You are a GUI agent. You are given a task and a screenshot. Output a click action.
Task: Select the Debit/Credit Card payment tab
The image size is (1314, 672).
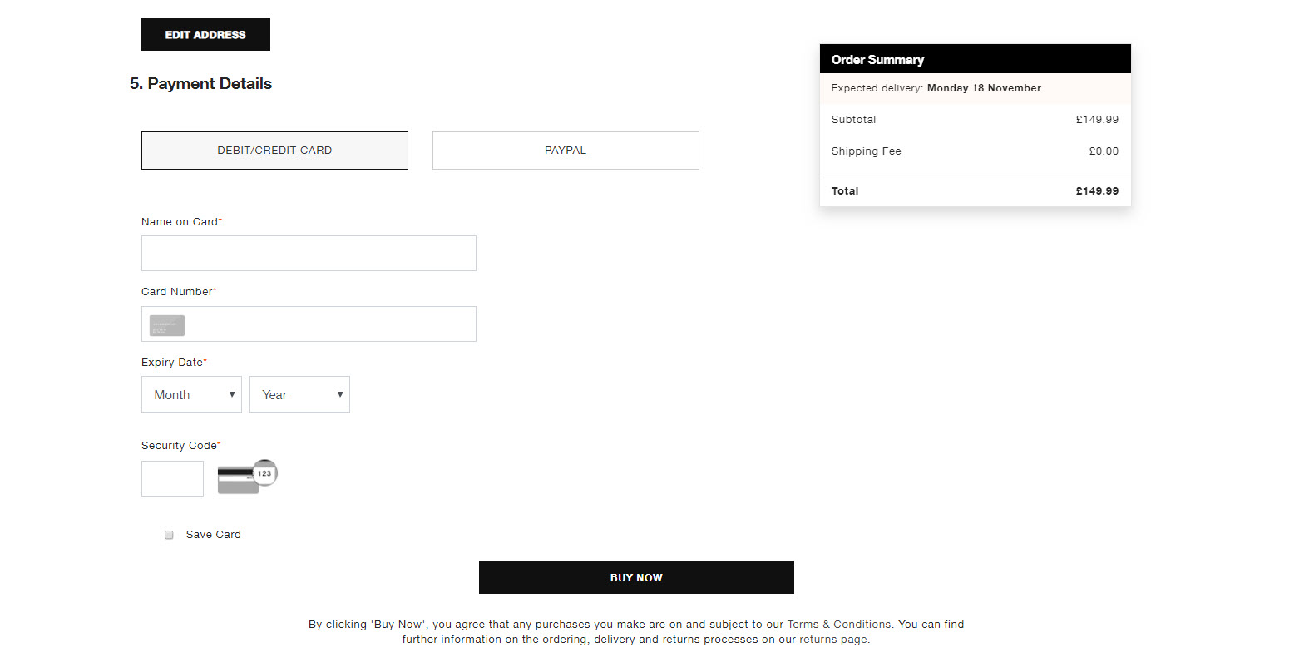click(274, 151)
